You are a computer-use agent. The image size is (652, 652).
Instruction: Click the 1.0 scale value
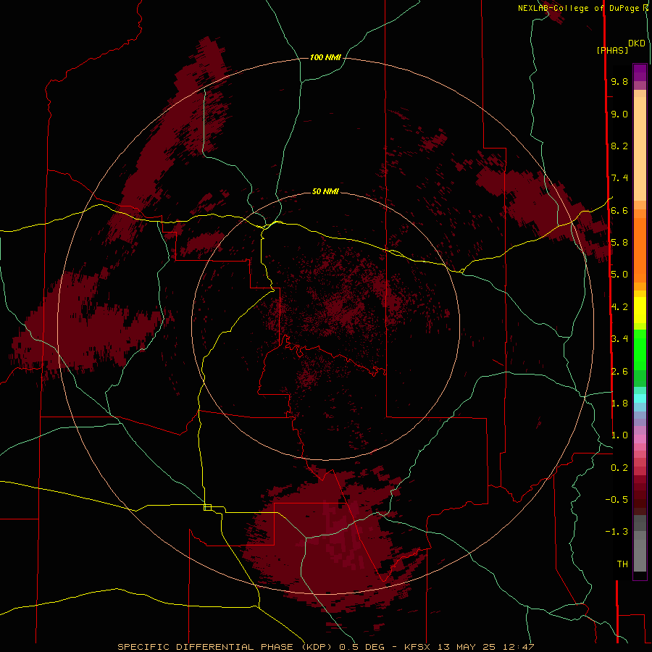click(x=619, y=435)
